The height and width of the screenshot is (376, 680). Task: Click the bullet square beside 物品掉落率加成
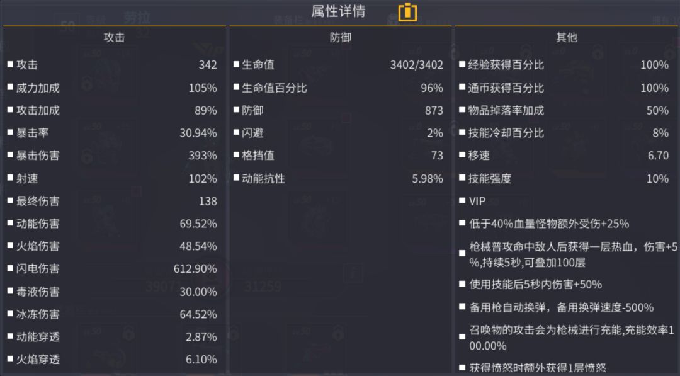462,110
